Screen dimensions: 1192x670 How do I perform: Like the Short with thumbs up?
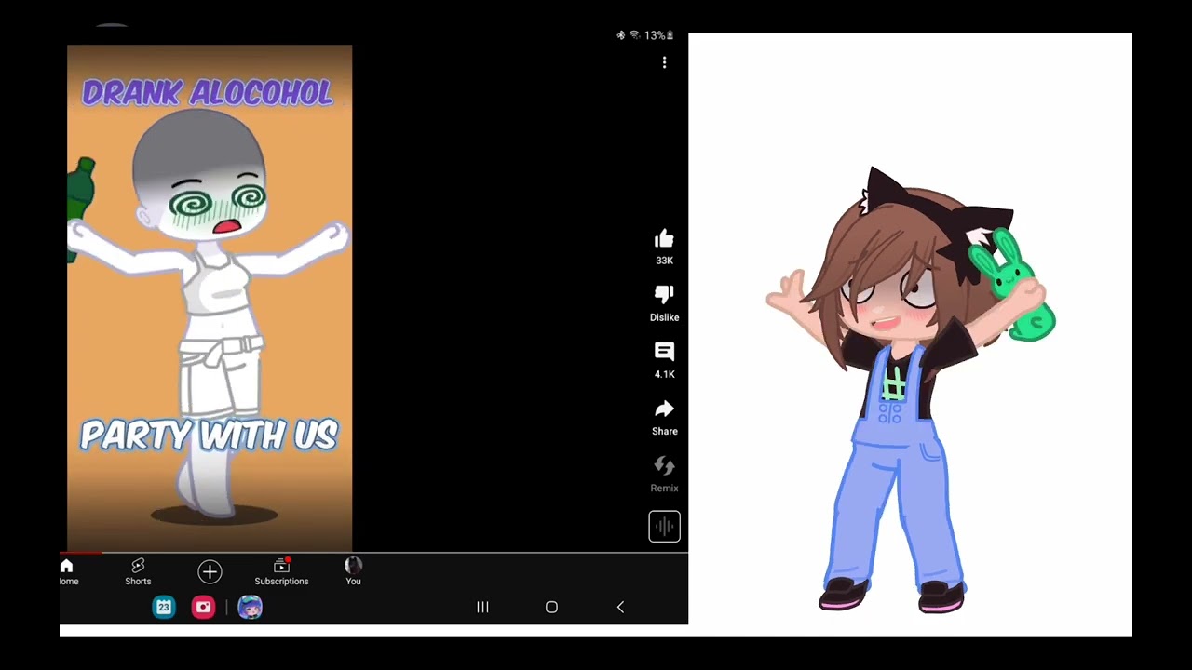coord(664,239)
